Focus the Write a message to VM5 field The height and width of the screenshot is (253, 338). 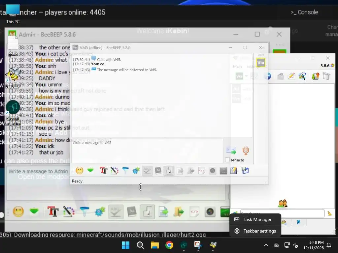point(147,151)
